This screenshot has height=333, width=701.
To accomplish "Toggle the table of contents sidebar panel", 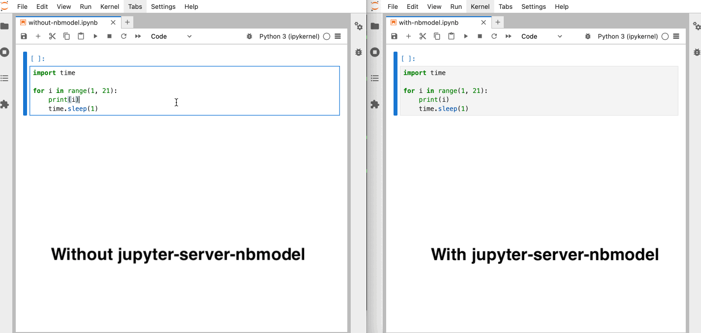I will (x=5, y=78).
